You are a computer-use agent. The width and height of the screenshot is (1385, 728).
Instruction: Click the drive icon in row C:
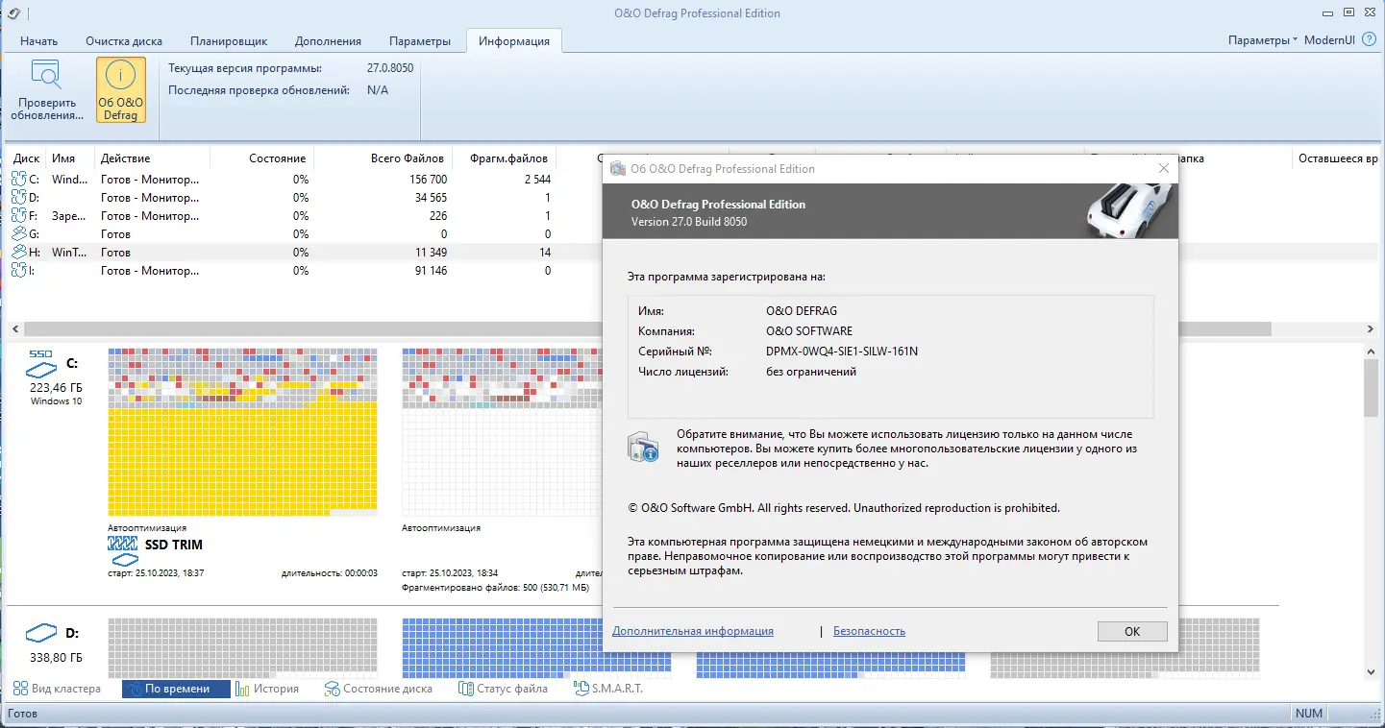[19, 180]
